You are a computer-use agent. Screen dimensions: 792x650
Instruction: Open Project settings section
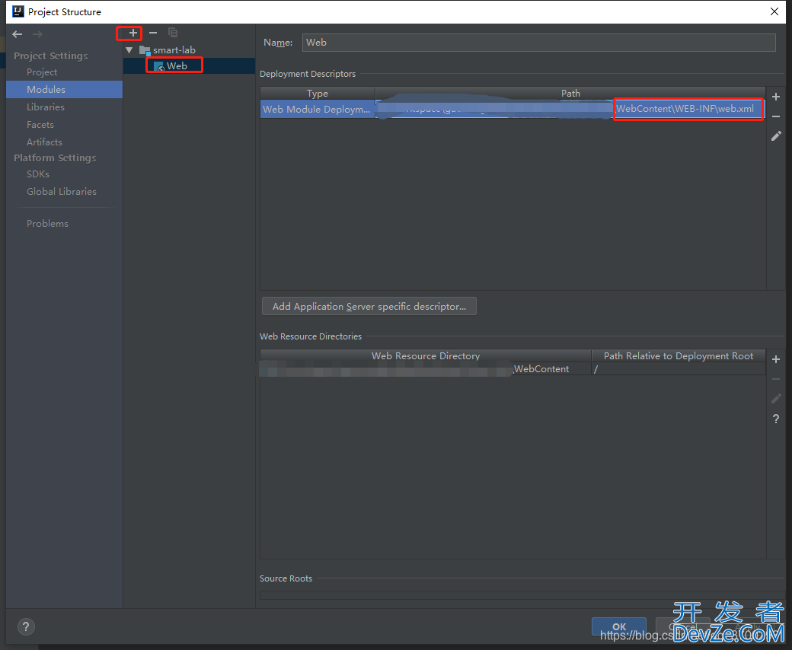pyautogui.click(x=41, y=72)
